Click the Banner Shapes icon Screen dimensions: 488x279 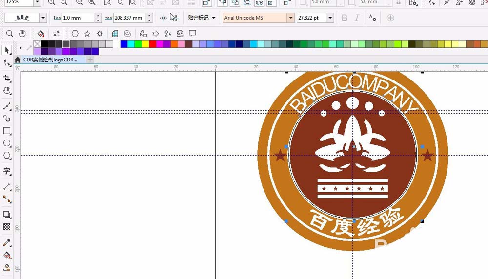pos(180,33)
